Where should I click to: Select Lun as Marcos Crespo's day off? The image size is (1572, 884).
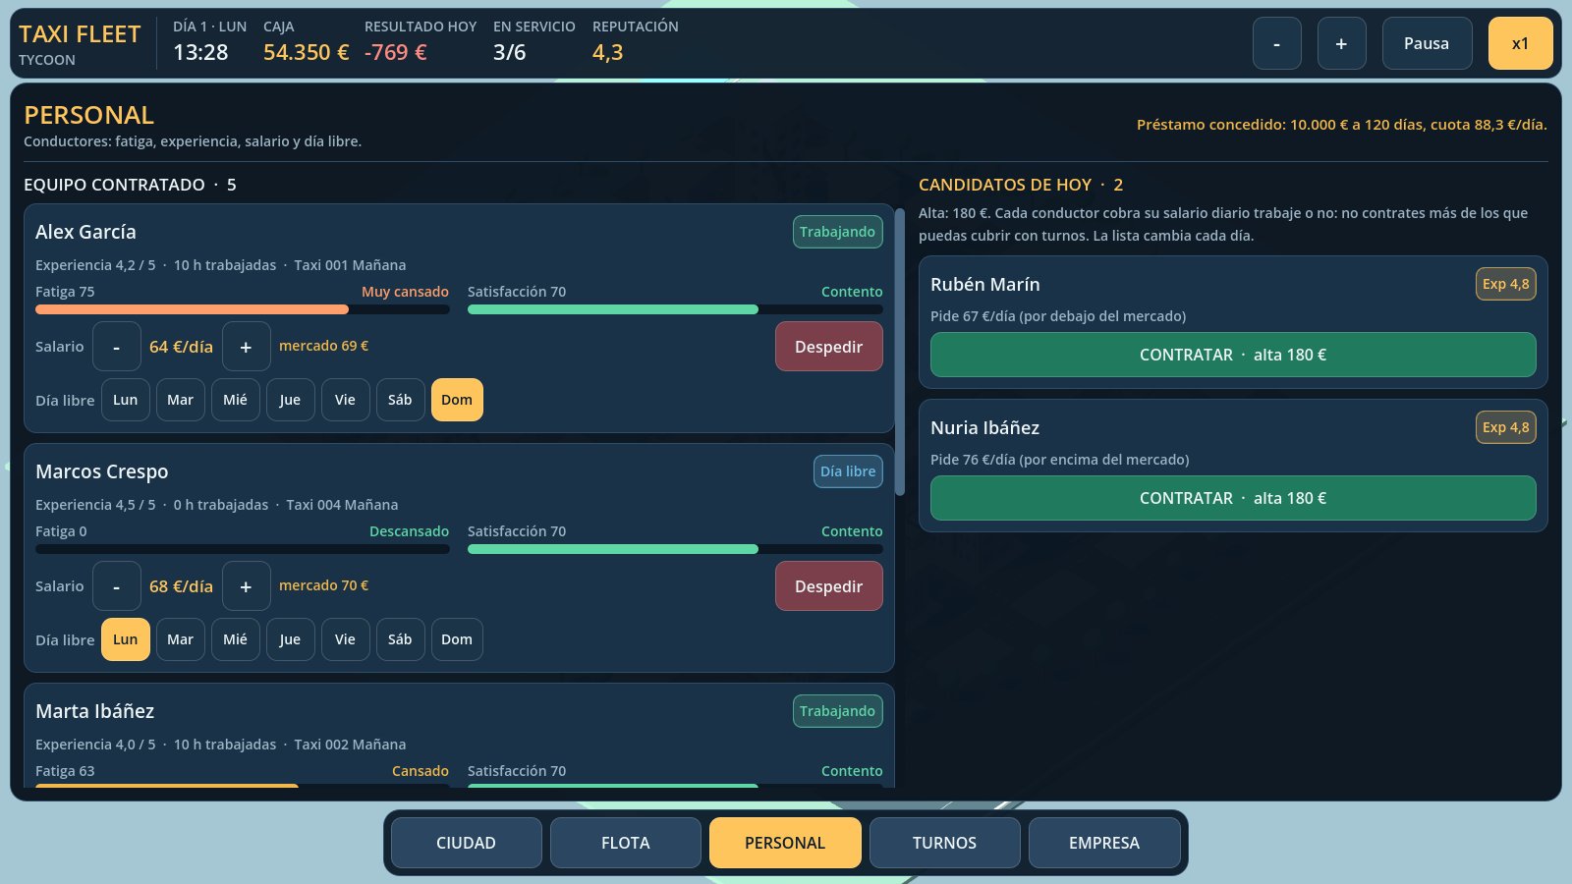point(126,639)
